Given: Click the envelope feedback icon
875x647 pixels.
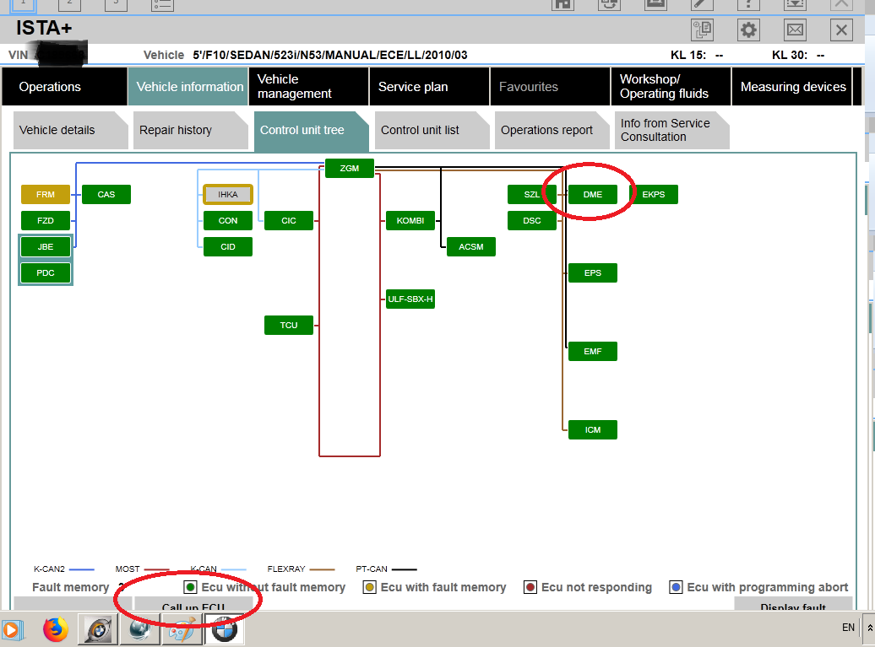Looking at the screenshot, I should [x=795, y=30].
